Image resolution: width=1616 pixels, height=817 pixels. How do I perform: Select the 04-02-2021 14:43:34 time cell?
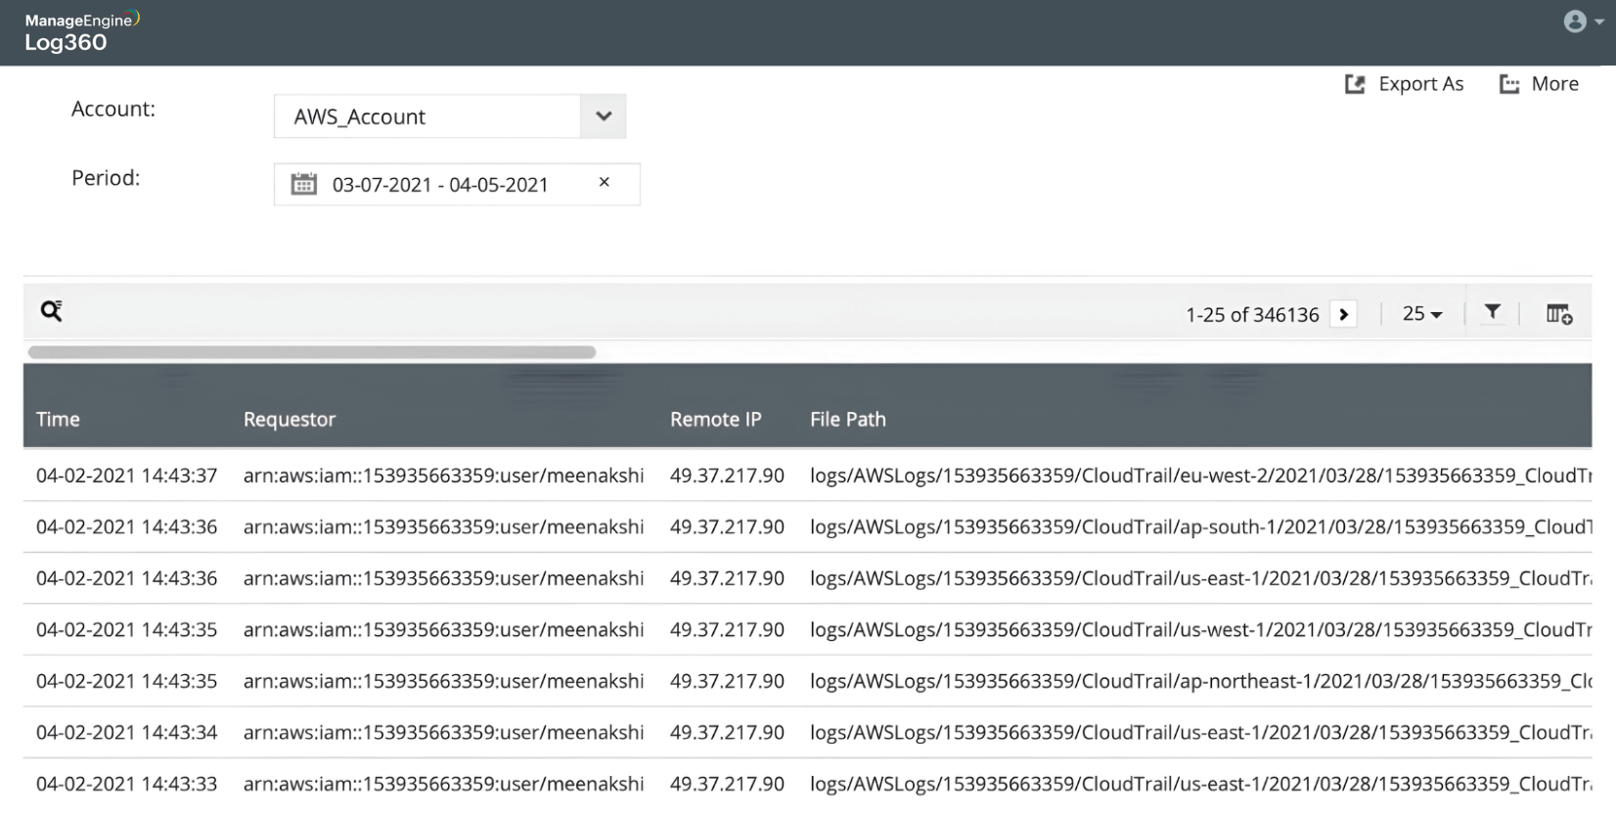pyautogui.click(x=127, y=733)
